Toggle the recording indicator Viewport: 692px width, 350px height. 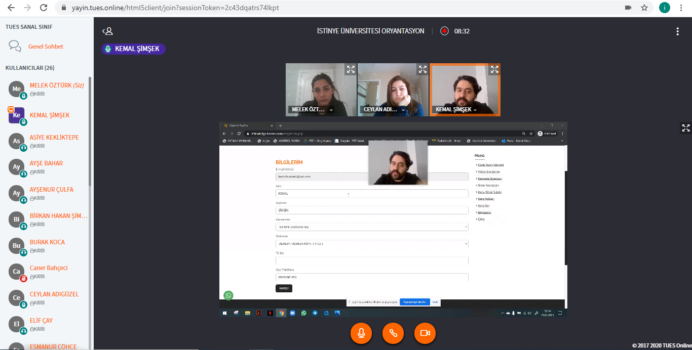click(444, 31)
